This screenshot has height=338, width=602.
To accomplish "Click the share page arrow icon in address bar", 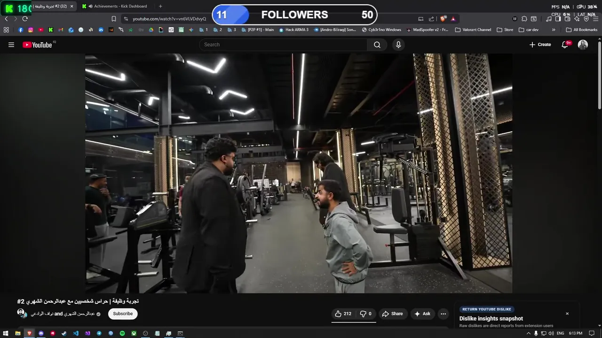I will pyautogui.click(x=431, y=19).
